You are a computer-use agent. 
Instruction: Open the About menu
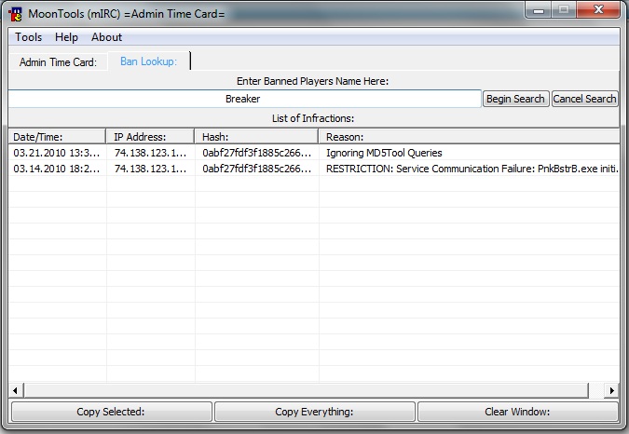click(106, 37)
